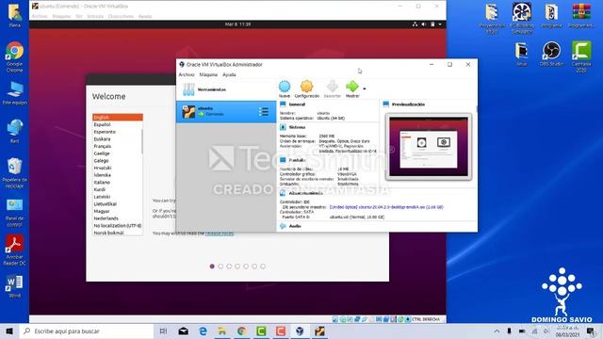Open File Explorer on taskbar
The height and width of the screenshot is (339, 603).
click(222, 331)
